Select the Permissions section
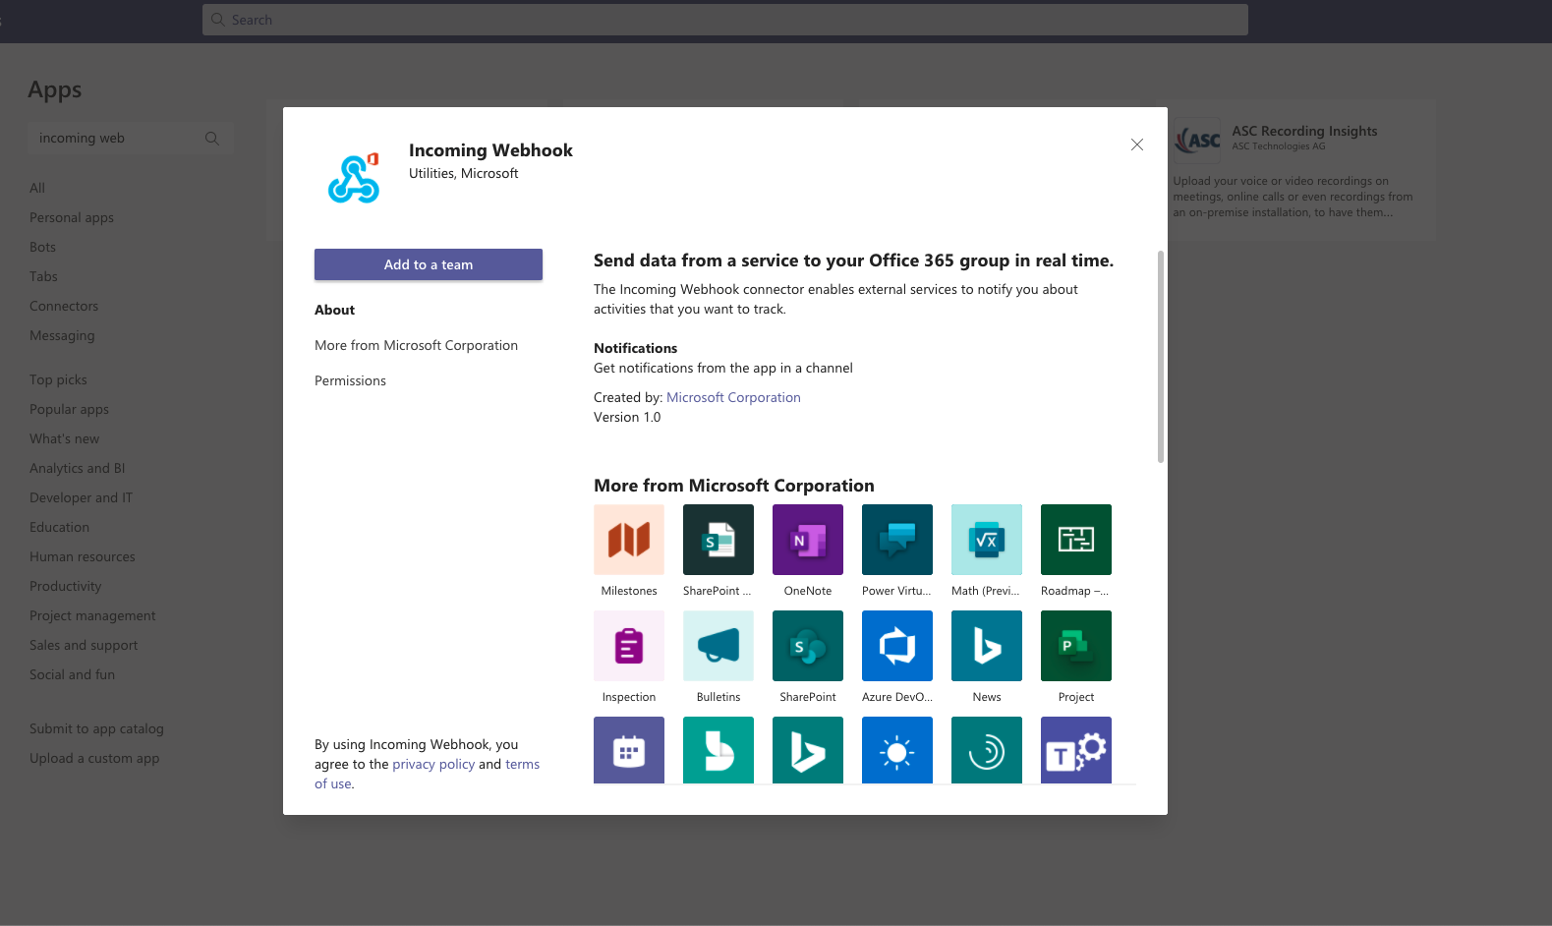The image size is (1552, 926). pos(350,380)
